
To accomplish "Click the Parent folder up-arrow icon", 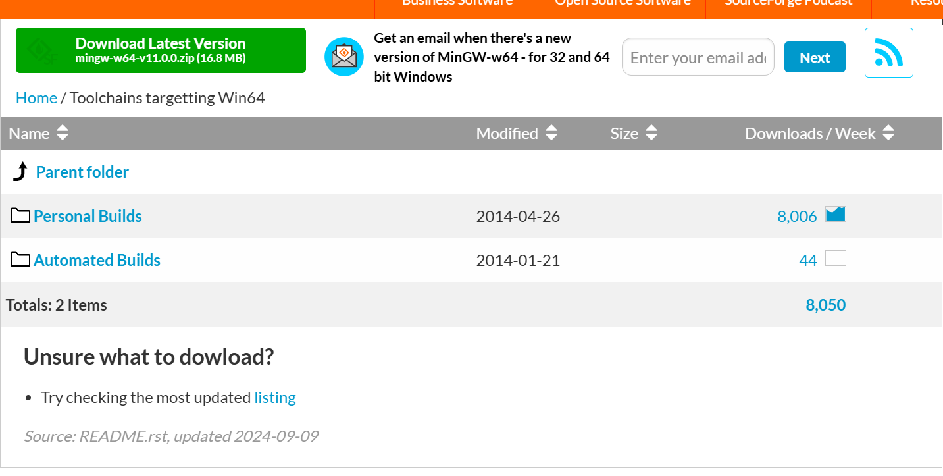I will click(x=20, y=172).
